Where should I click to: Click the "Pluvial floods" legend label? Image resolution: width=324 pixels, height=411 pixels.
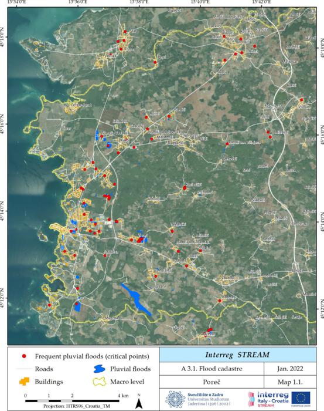pos(130,369)
